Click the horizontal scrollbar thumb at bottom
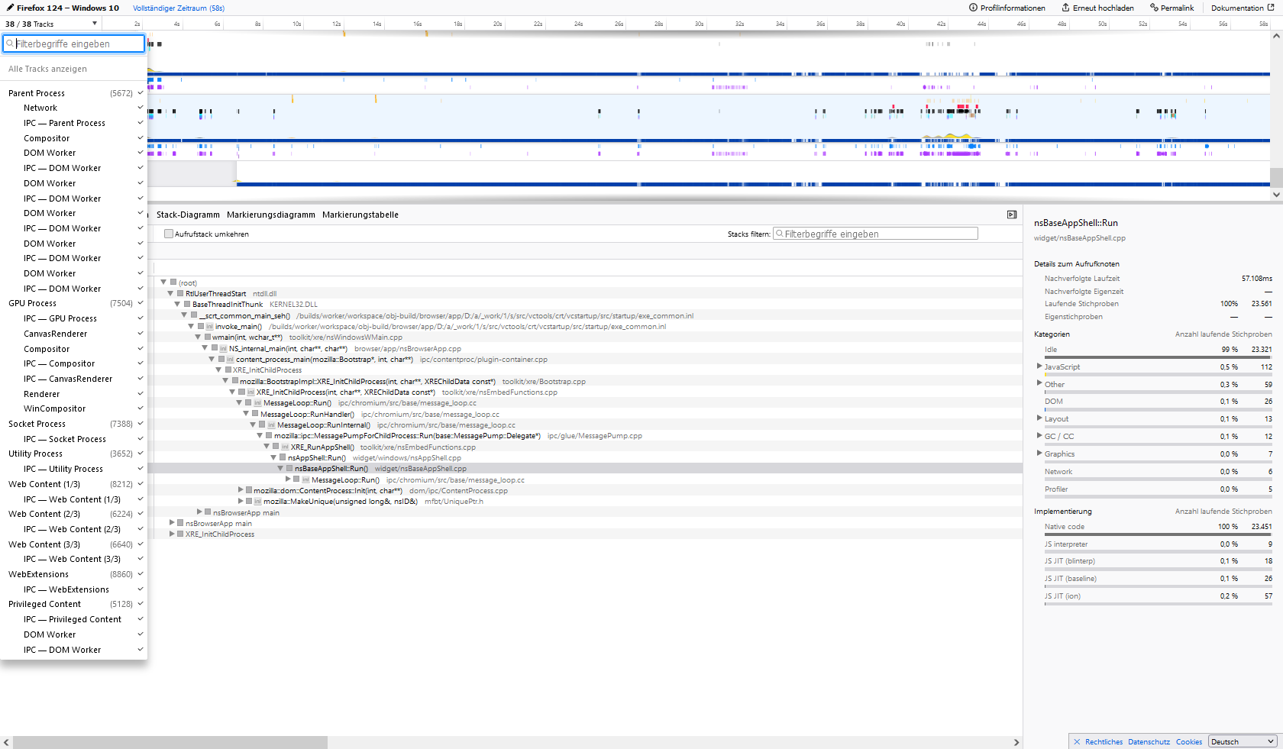 click(170, 742)
